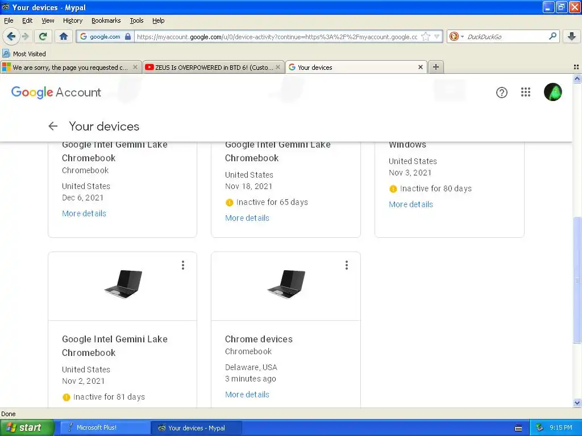Go to the home page icon
582x436 pixels.
pyautogui.click(x=64, y=36)
